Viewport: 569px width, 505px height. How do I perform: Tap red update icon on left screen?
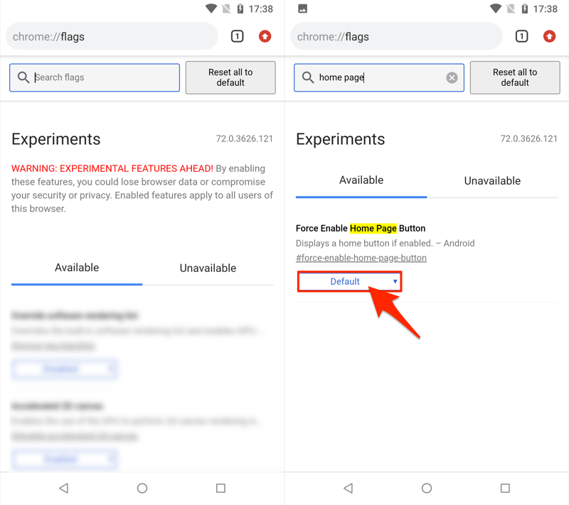click(x=265, y=36)
